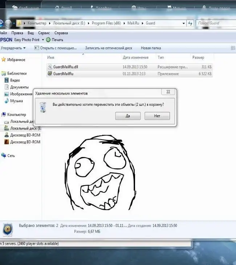Click the Поиск: Guard search field
Screen dimensions: 236x265
pos(215,23)
